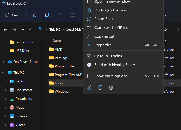This screenshot has width=181, height=130.
Task: Select Screenshots in the sidebar
Action: coord(21,42)
